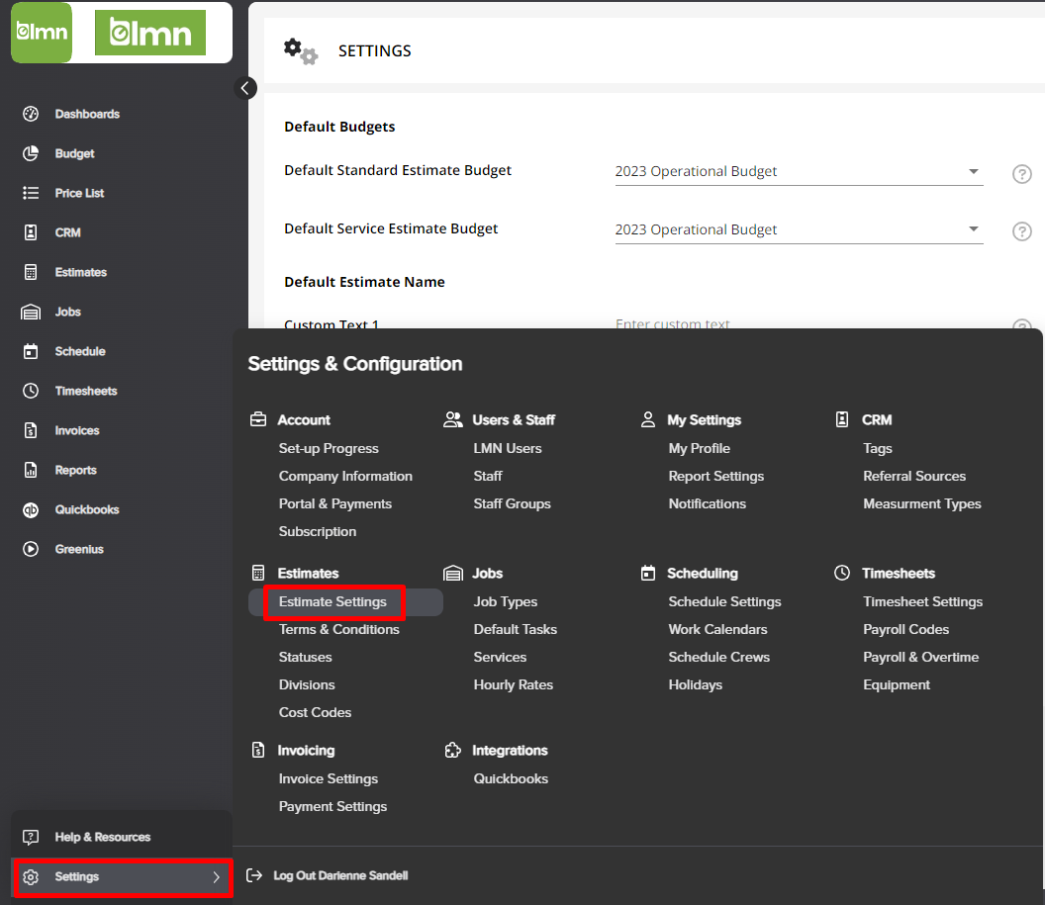
Task: Click the My Settings person icon
Action: pos(648,419)
